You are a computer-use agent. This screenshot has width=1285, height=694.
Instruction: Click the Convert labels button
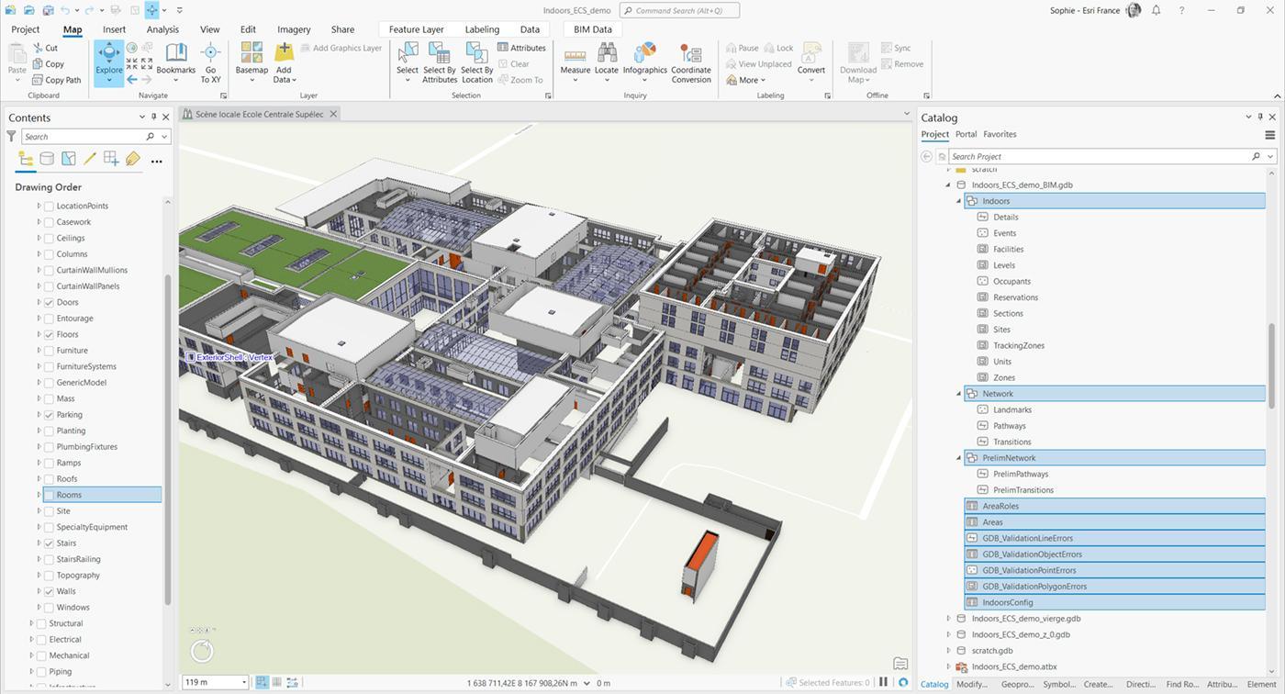pos(811,62)
